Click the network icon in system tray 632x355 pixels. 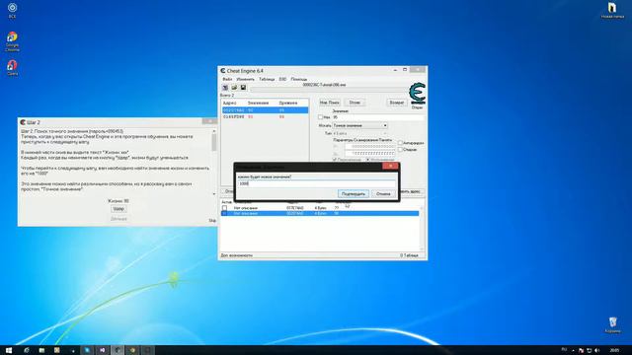589,350
